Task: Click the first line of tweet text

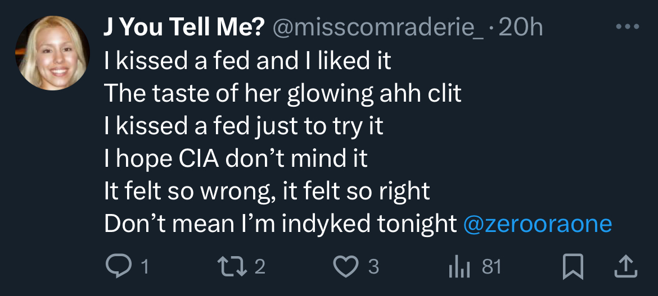Action: 247,61
